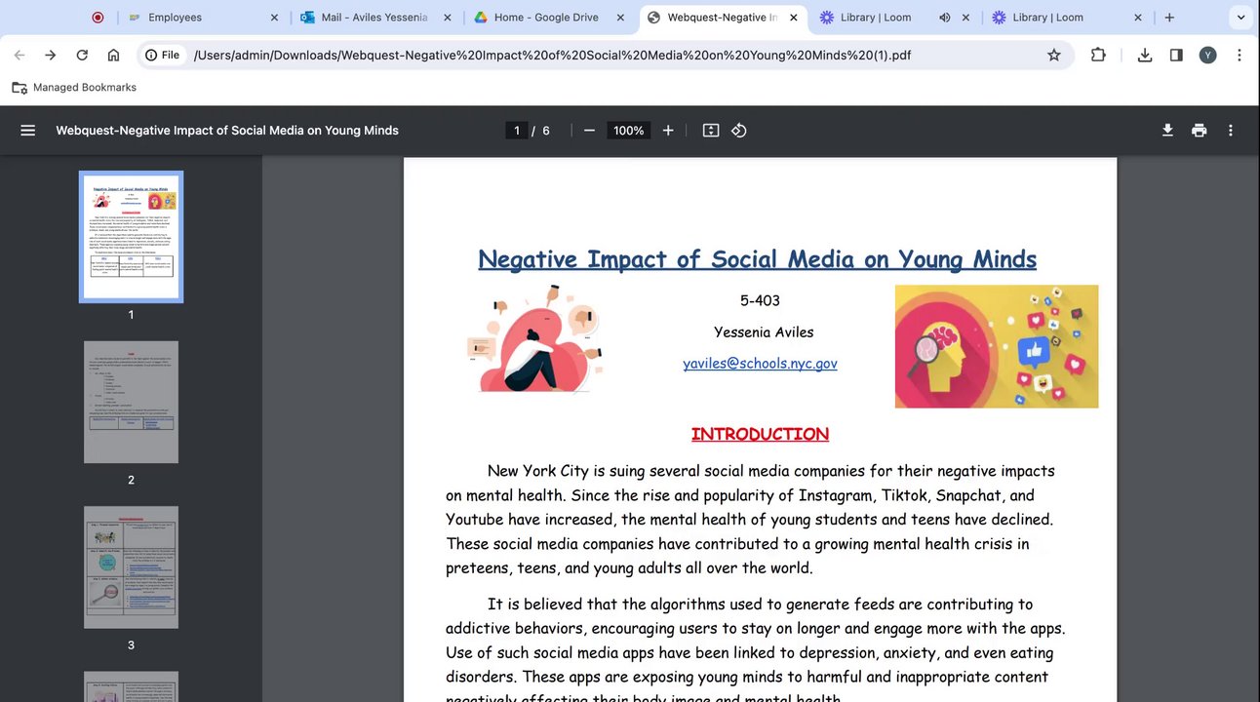The width and height of the screenshot is (1260, 702).
Task: Download the PDF from the viewer toolbar
Action: [1167, 131]
